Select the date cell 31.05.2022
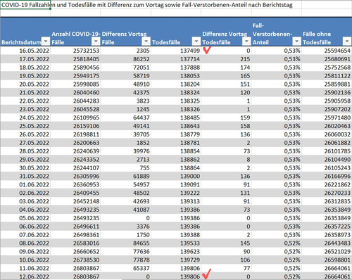This screenshot has width=352, height=280. coord(25,176)
